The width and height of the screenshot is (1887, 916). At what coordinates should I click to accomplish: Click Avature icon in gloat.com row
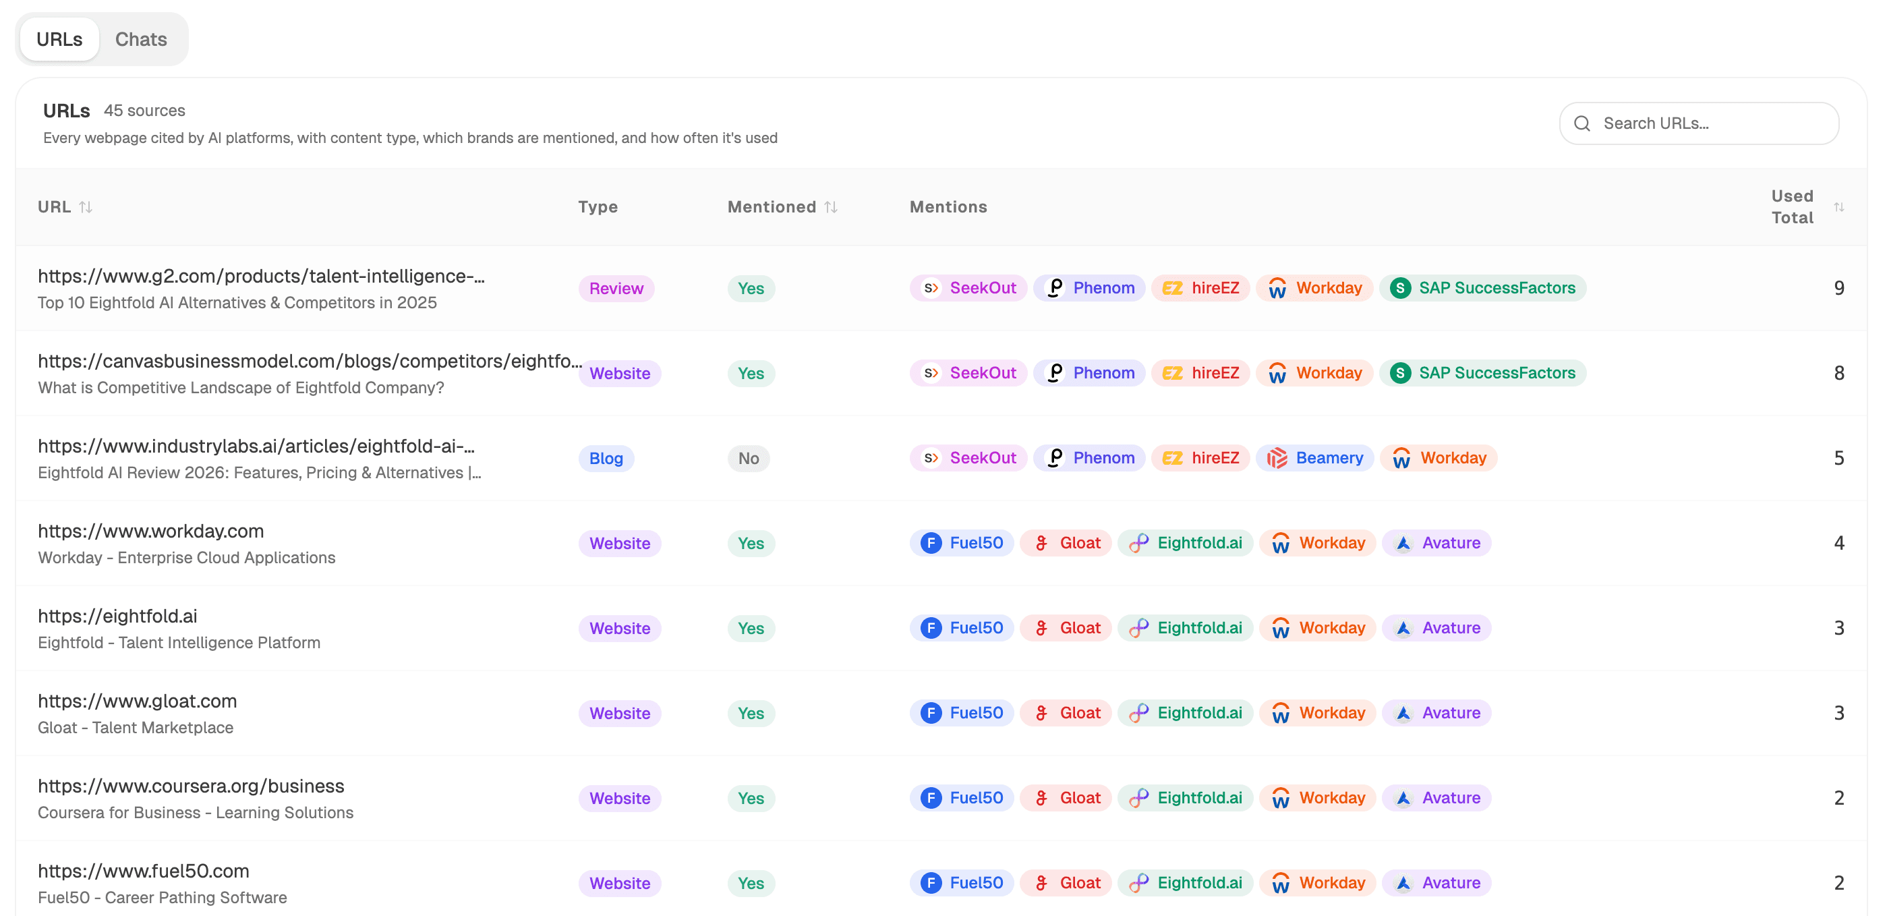[x=1403, y=713]
